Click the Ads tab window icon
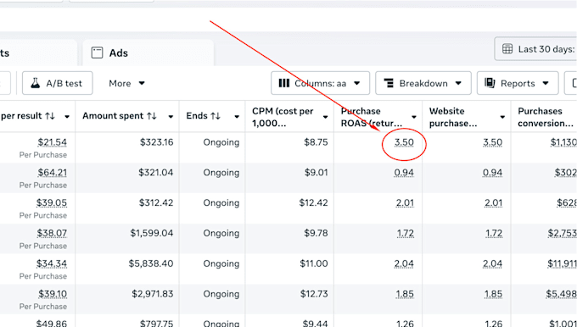Viewport: 577px width, 327px height. [x=97, y=53]
